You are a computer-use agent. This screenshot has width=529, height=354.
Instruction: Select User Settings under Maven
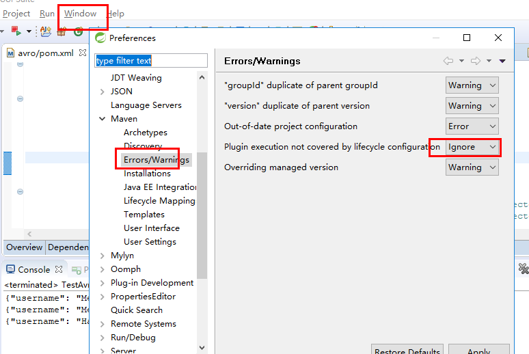[x=150, y=242]
